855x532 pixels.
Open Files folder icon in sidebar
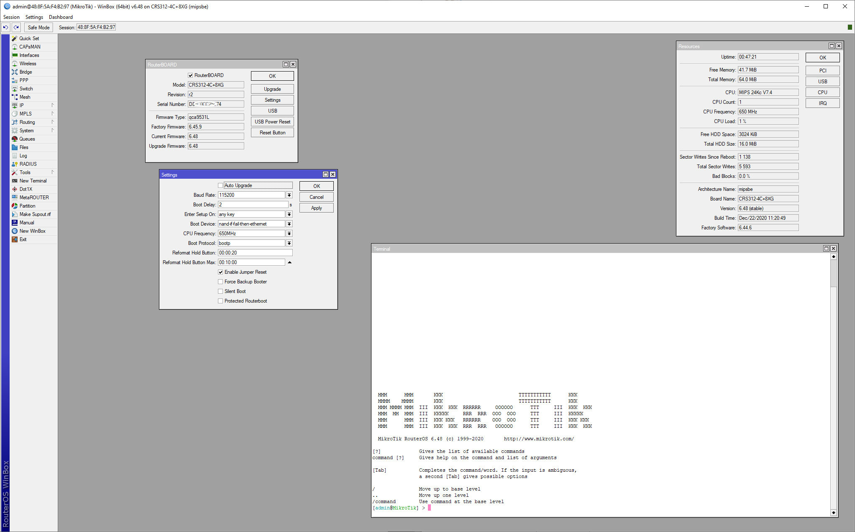tap(15, 147)
